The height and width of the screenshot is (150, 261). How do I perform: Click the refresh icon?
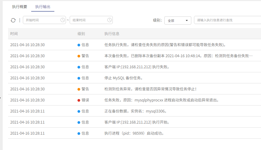[13, 20]
